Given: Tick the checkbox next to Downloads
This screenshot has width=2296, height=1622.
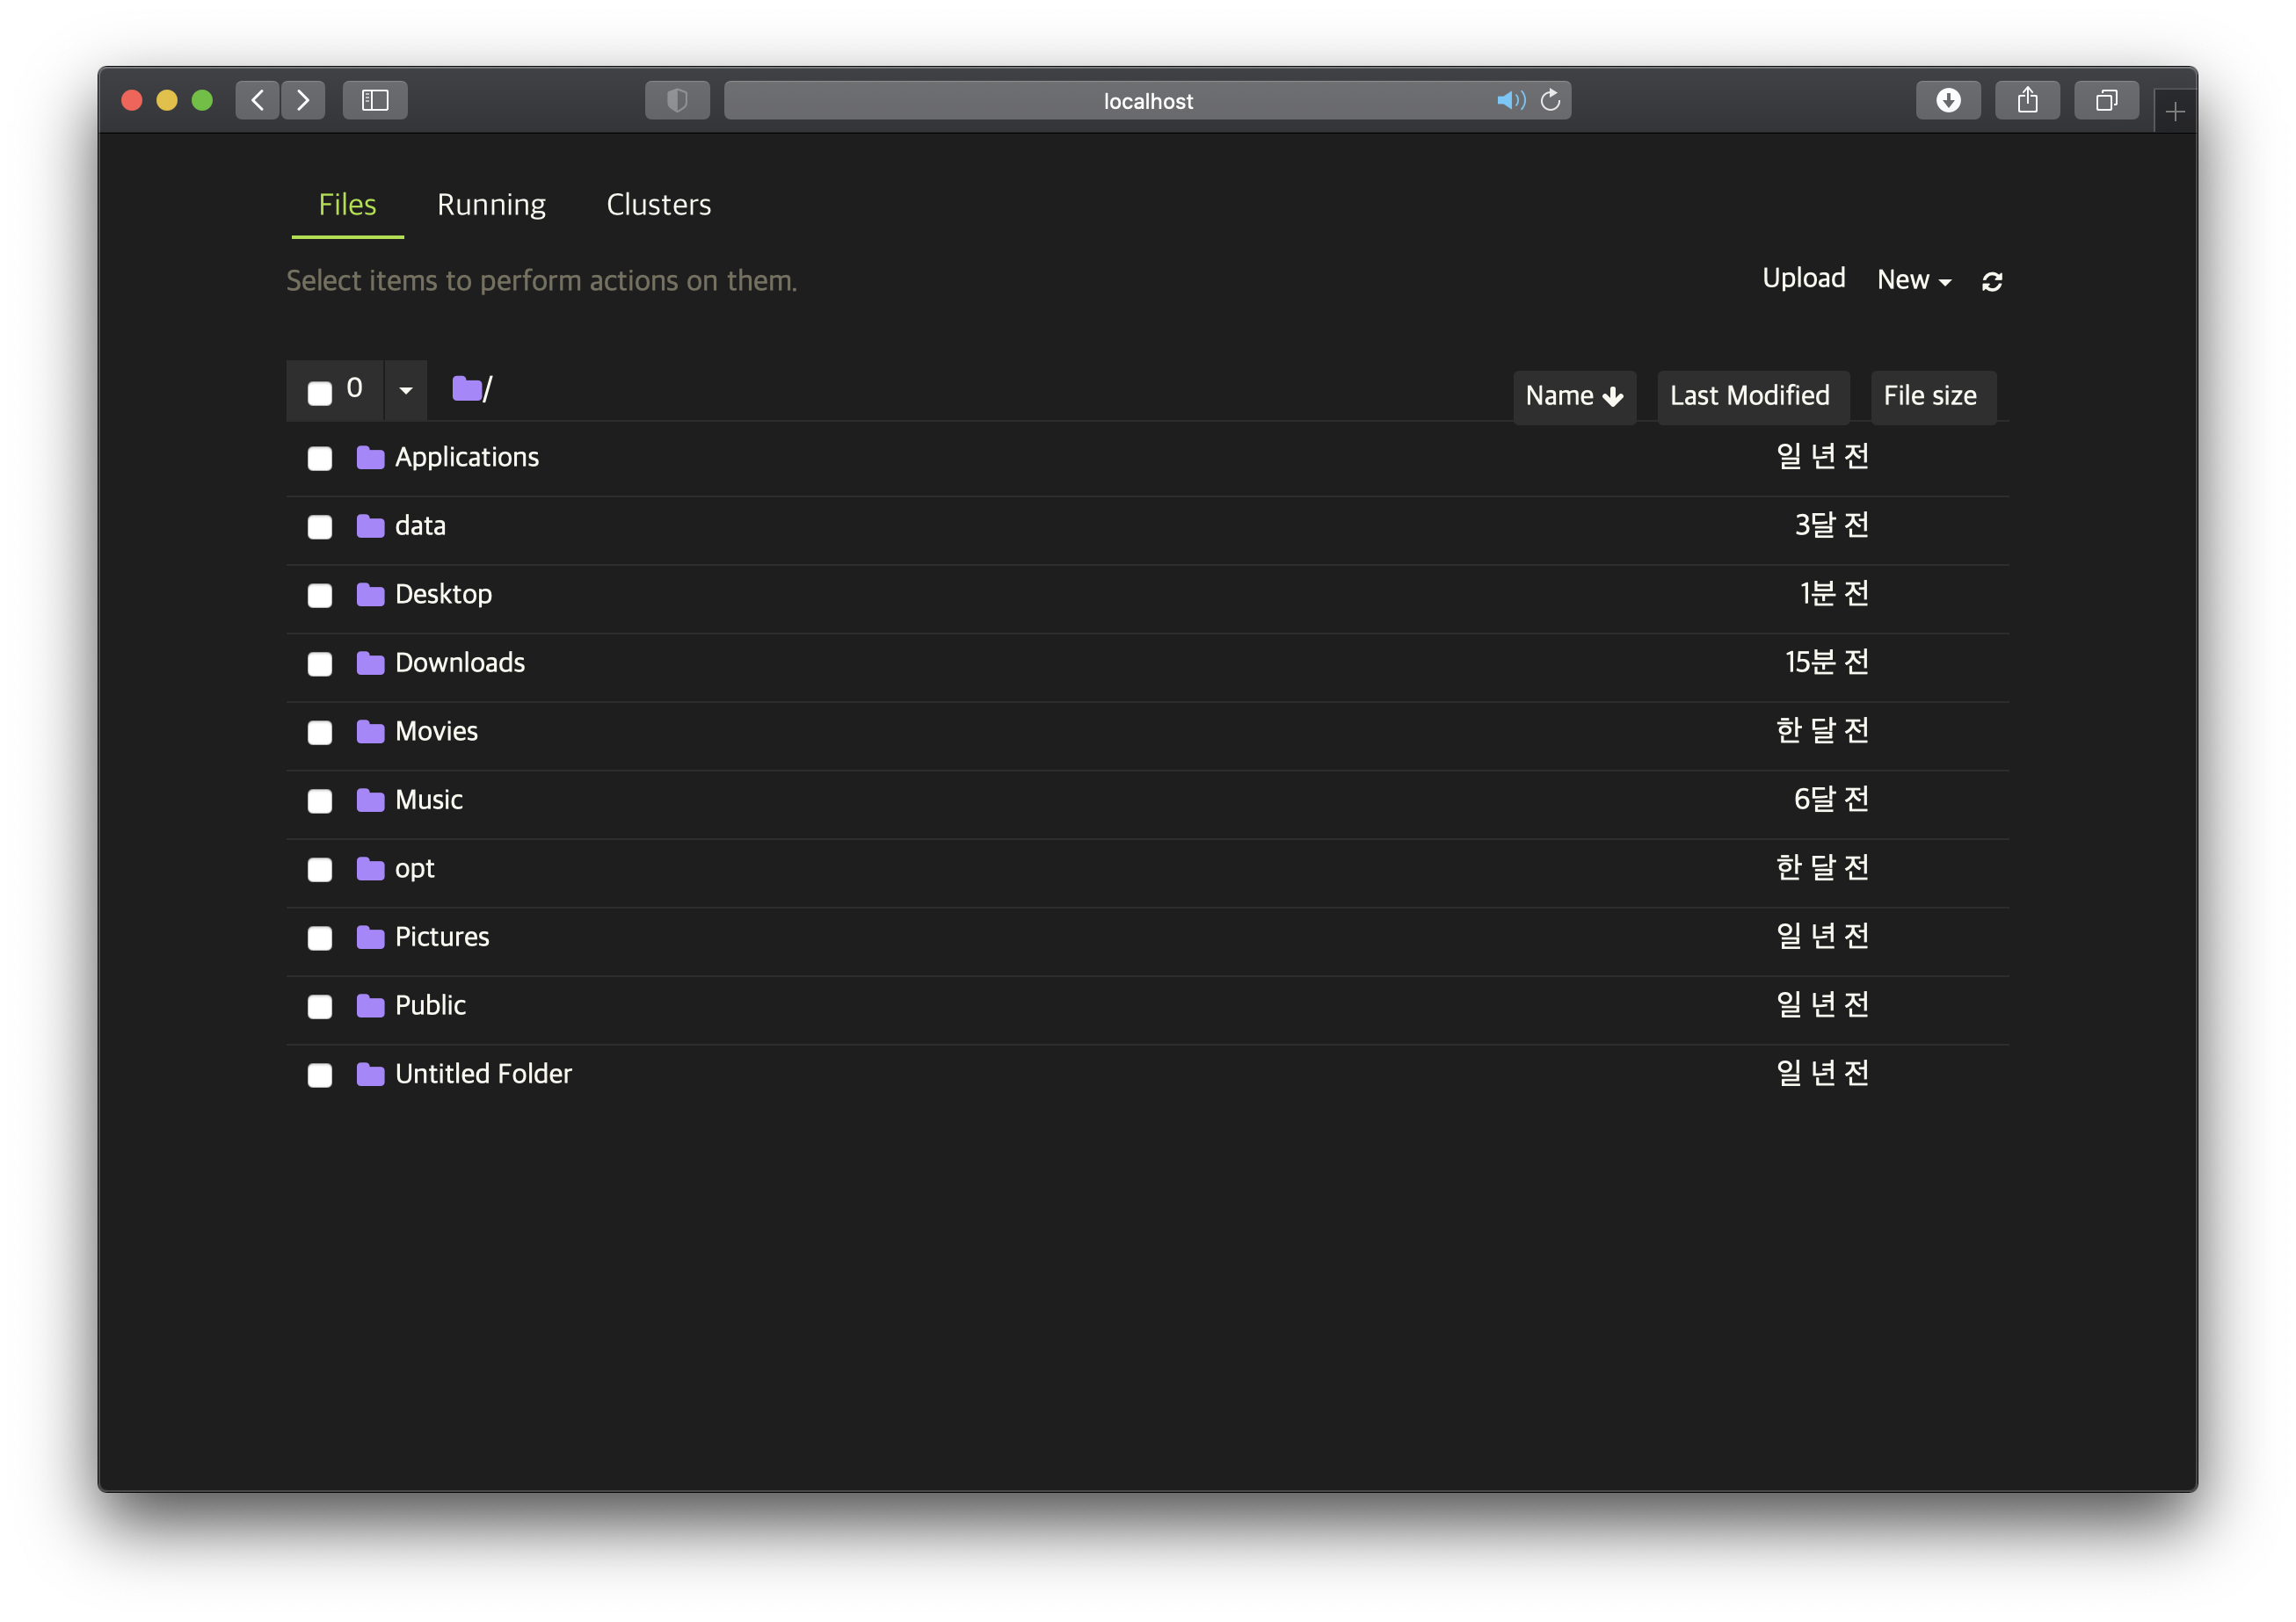Looking at the screenshot, I should click(x=320, y=664).
